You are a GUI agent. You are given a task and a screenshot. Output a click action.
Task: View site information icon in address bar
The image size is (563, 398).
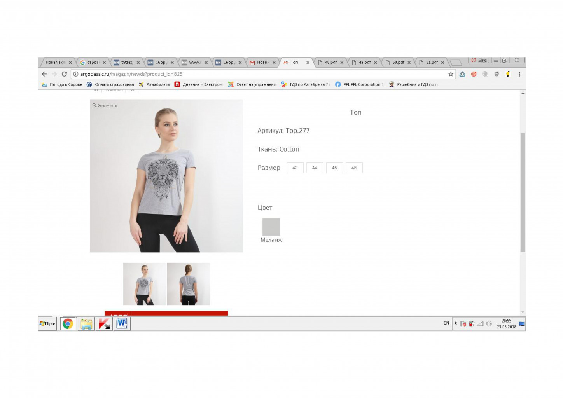tap(76, 74)
